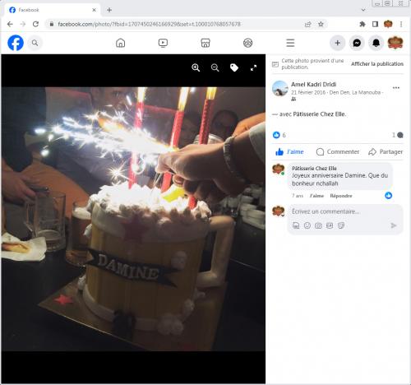Image resolution: width=411 pixels, height=385 pixels.
Task: Zoom out of the photo
Action: 215,67
